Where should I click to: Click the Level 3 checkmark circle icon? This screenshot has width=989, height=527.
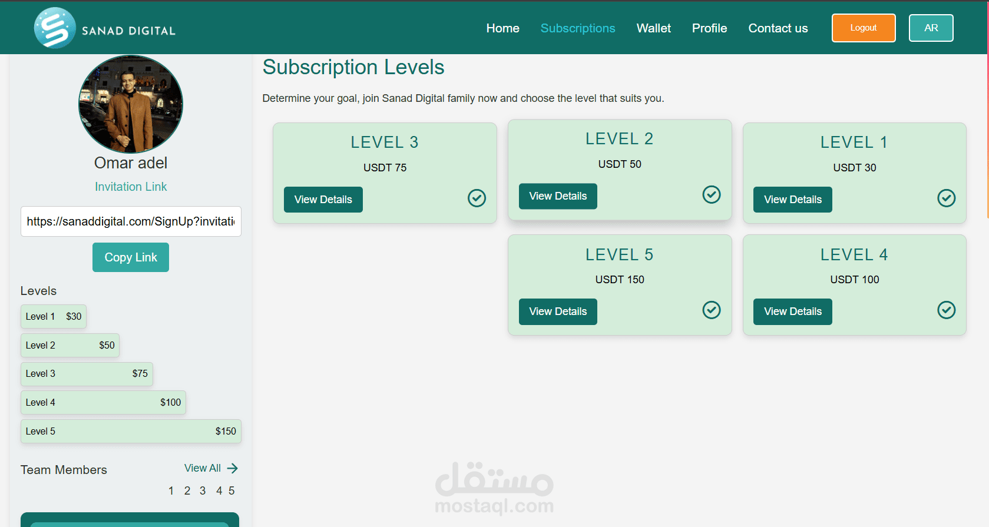tap(477, 198)
